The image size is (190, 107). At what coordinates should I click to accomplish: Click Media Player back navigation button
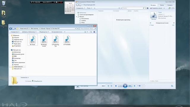coord(77,5)
